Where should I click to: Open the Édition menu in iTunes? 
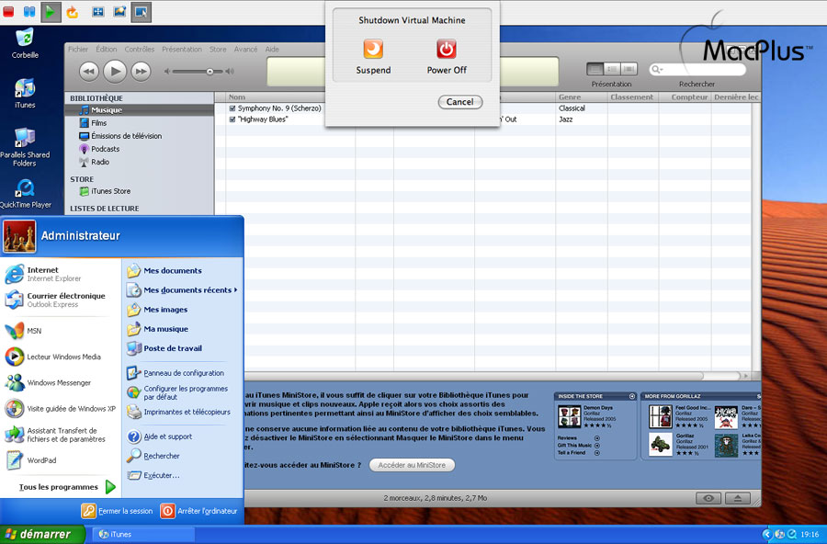(107, 49)
